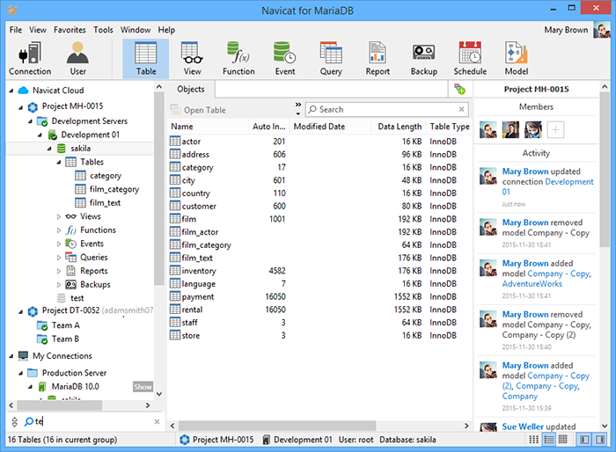
Task: Click the Open Table button
Action: point(198,110)
